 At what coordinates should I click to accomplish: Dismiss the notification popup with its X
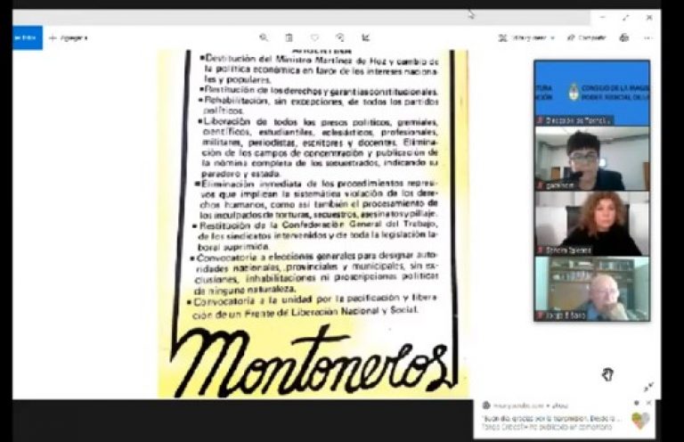(x=648, y=403)
